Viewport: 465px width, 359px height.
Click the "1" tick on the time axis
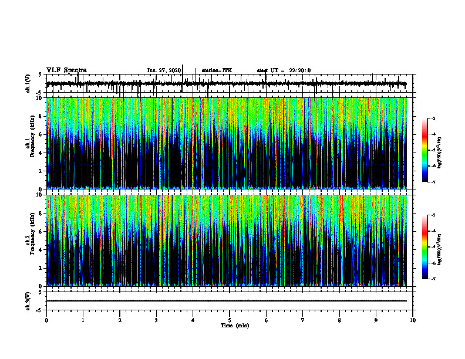[x=83, y=320]
